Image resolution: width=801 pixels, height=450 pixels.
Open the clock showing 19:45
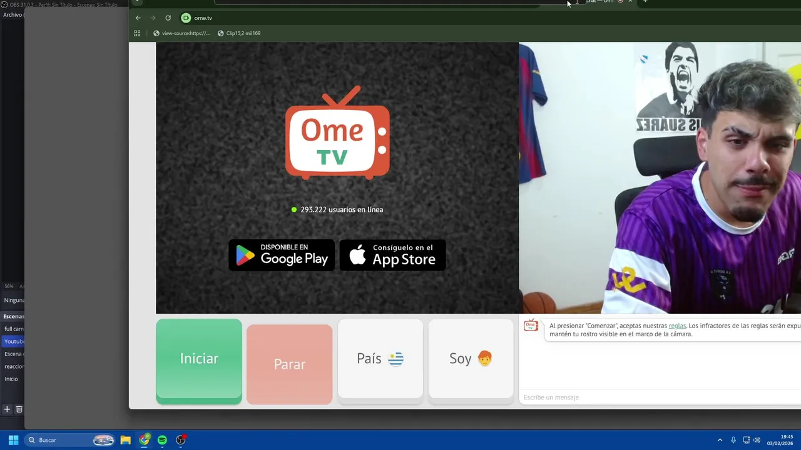[x=780, y=440]
